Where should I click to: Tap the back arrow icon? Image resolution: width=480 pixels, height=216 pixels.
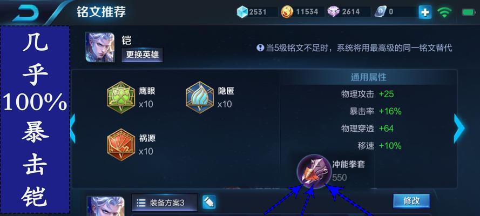tap(26, 13)
